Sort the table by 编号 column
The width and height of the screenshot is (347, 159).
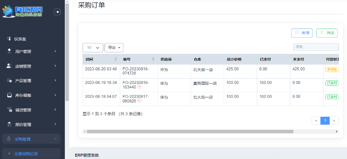[153, 59]
